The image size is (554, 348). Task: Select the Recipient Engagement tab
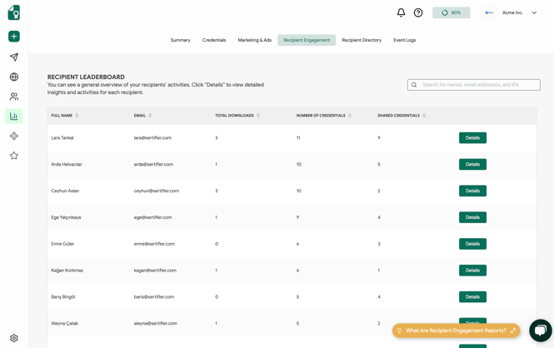307,40
